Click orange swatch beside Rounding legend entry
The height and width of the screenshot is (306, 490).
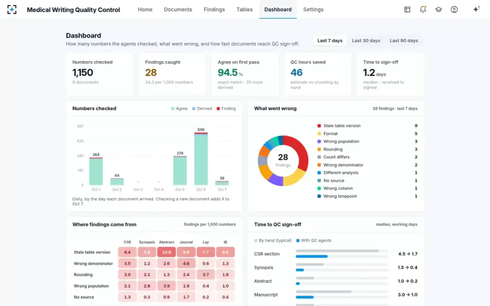[x=319, y=149]
